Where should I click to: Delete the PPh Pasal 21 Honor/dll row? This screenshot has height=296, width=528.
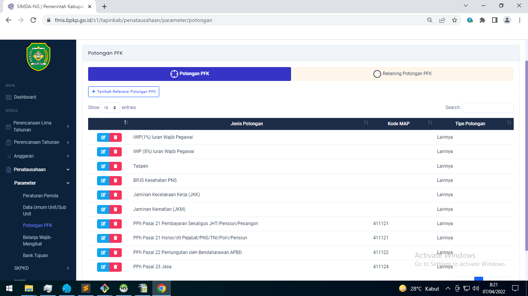click(x=116, y=238)
